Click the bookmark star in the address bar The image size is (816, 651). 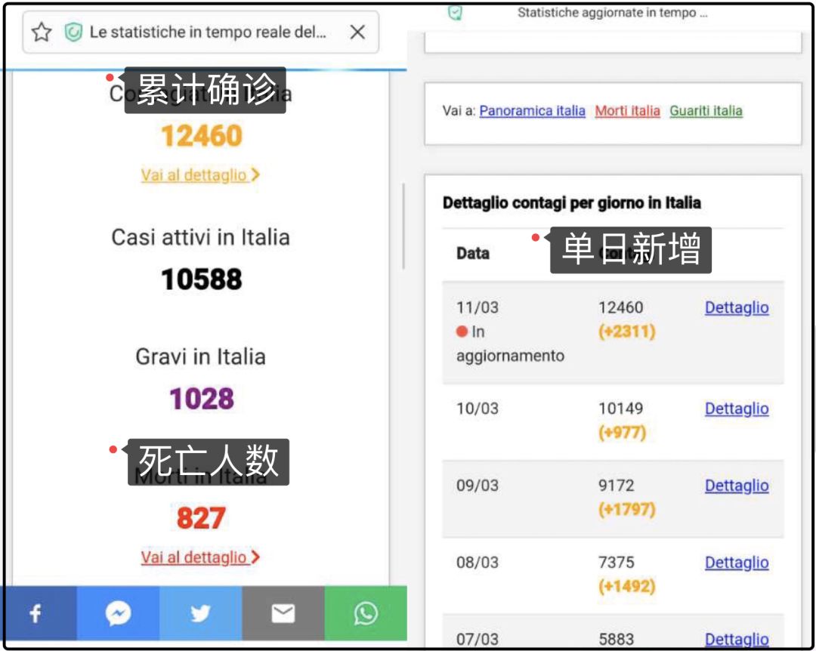40,32
